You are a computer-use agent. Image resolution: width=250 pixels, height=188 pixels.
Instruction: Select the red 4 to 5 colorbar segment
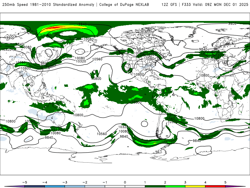[215, 186]
